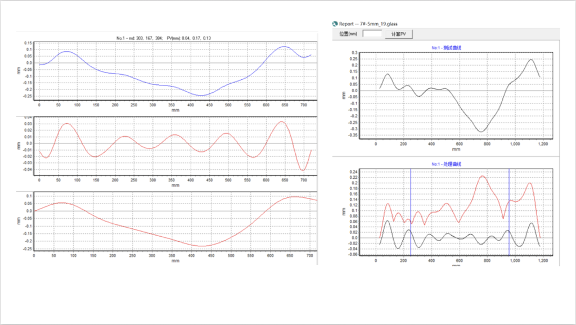Viewport: 576px width, 325px height.
Task: Select the left blue vertical marker in 处理曲线 chart
Action: (411, 214)
